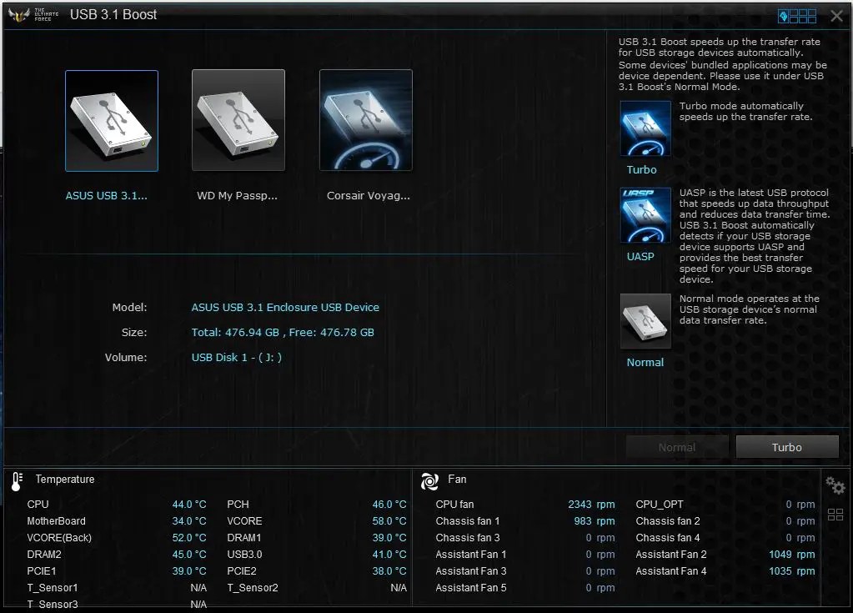The height and width of the screenshot is (613, 853).
Task: Click the Temperature section heading
Action: point(65,480)
